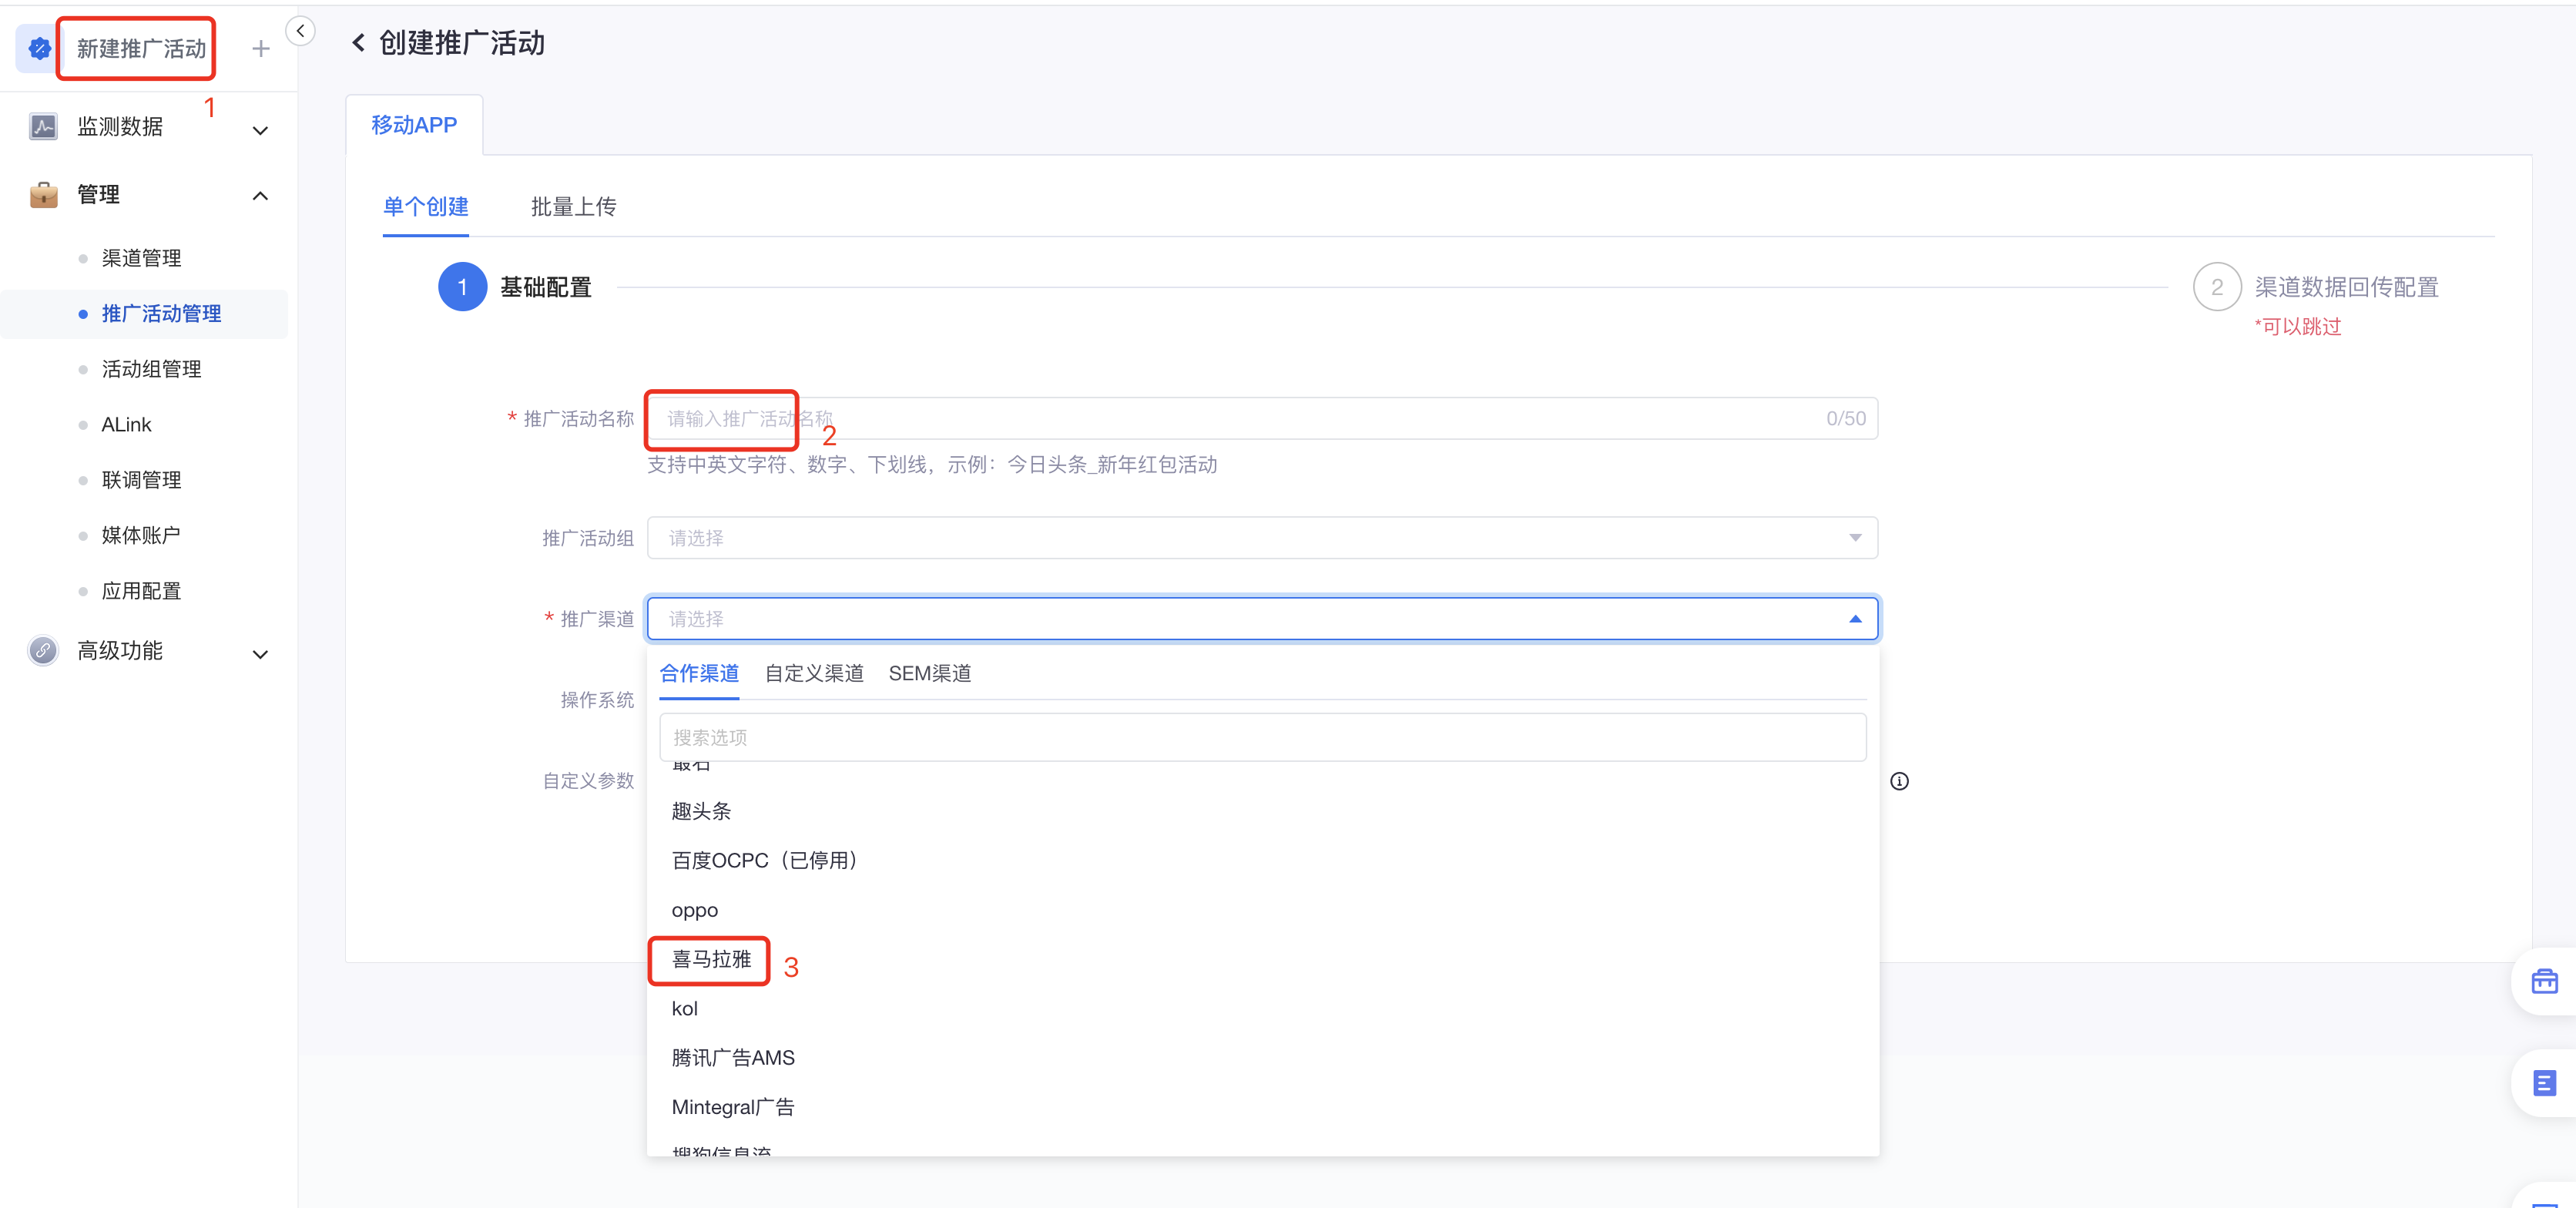
Task: Open 推广活动管理 in the sidebar
Action: pyautogui.click(x=161, y=314)
